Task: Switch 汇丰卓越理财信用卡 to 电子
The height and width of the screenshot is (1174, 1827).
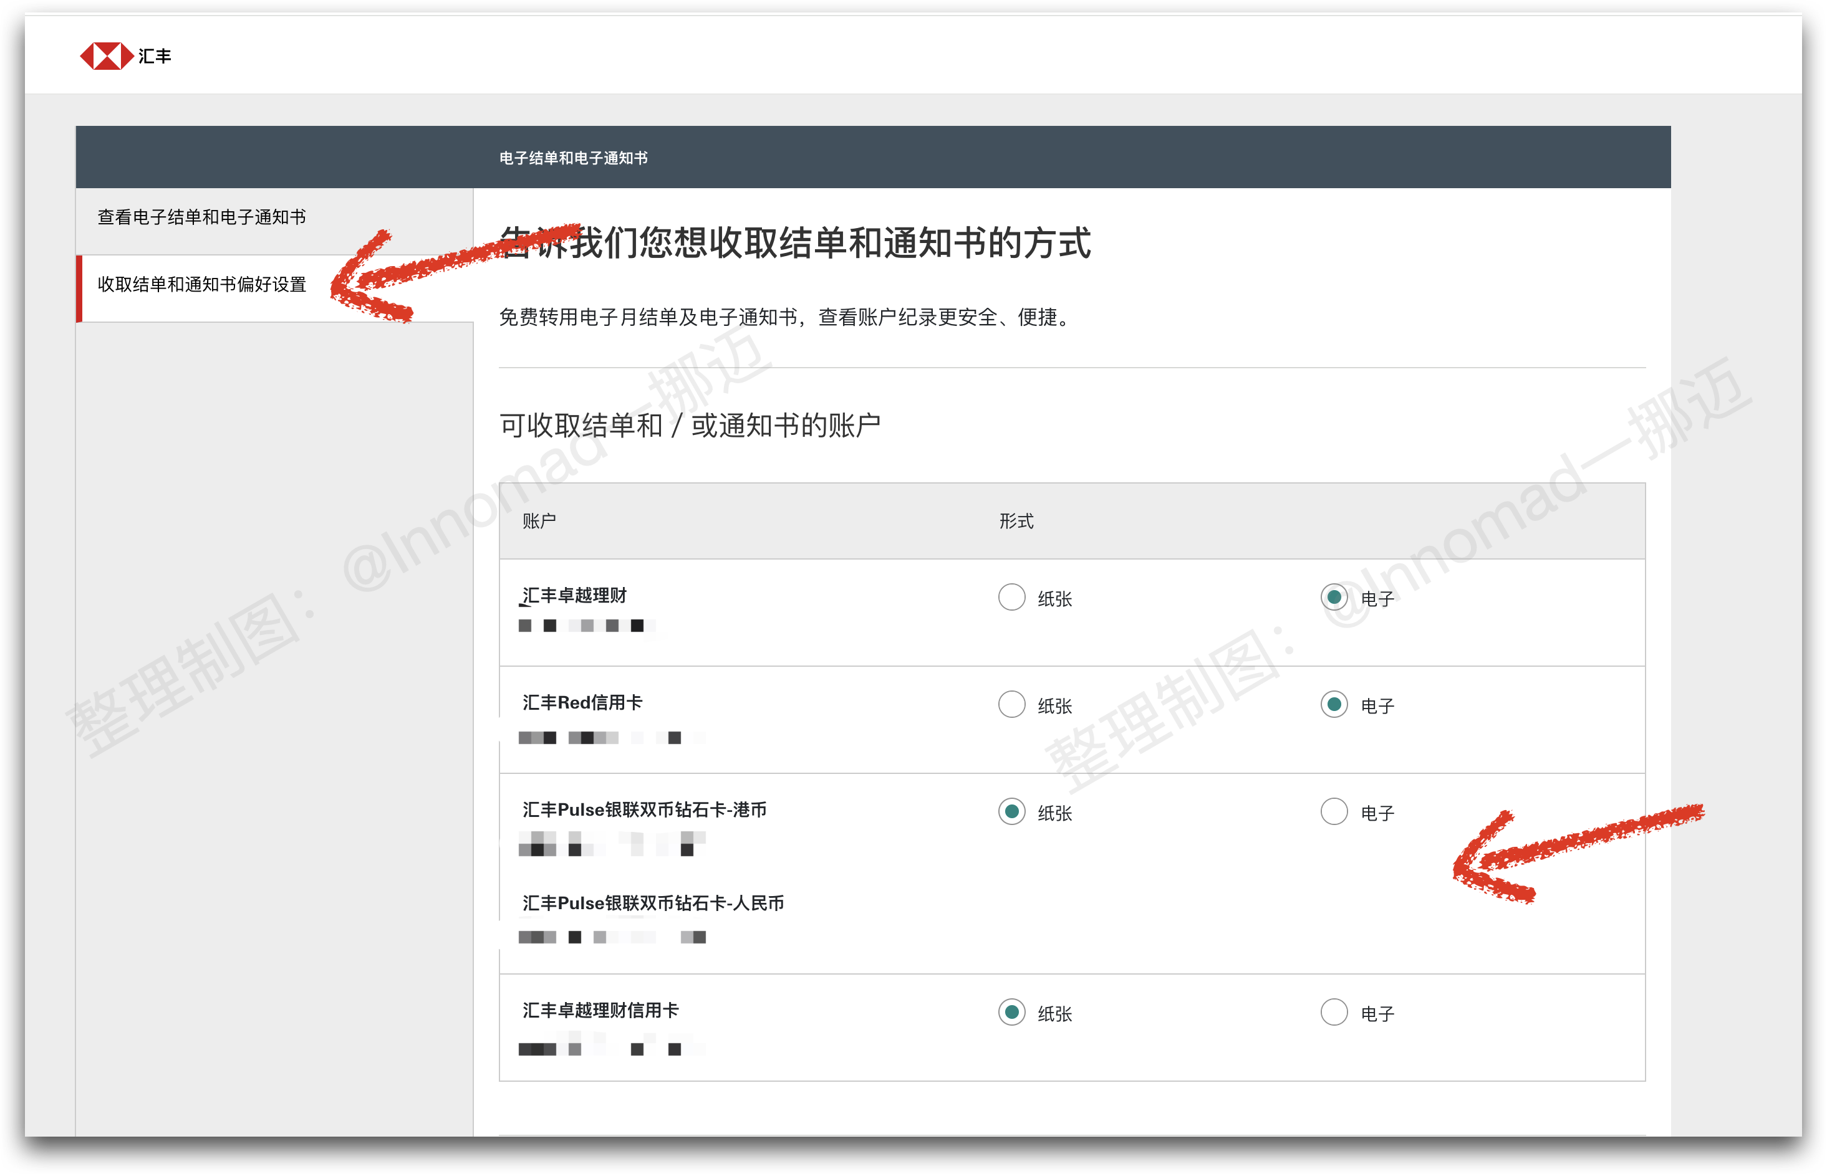Action: [1333, 1013]
